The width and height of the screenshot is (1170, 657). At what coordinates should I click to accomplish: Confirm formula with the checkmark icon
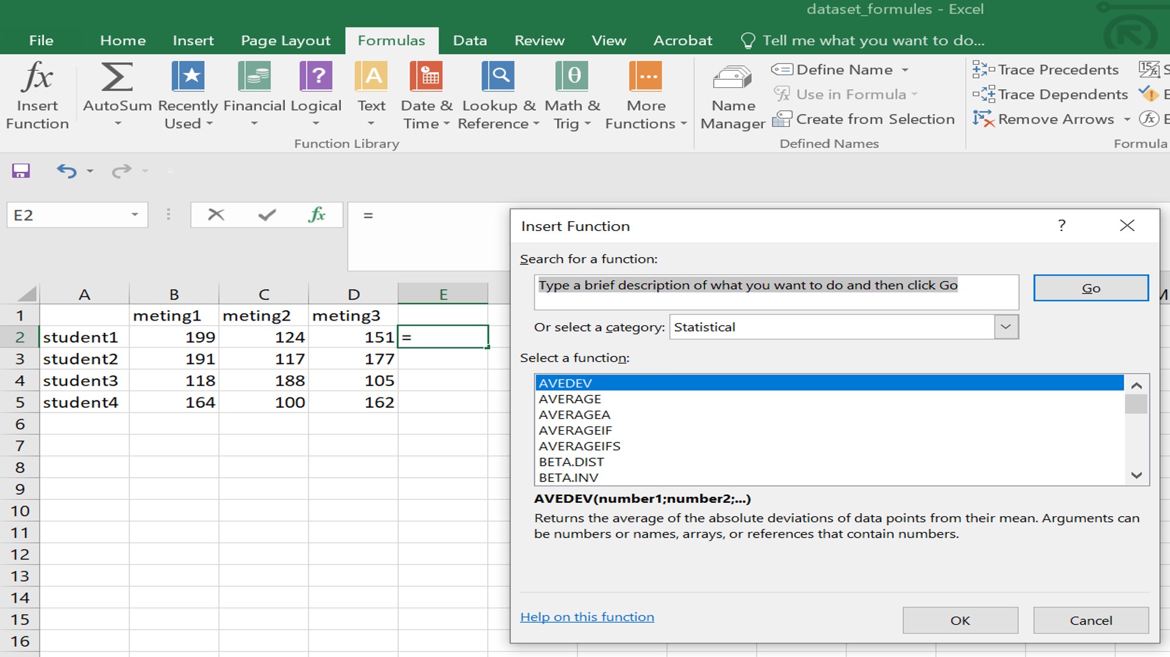coord(266,215)
